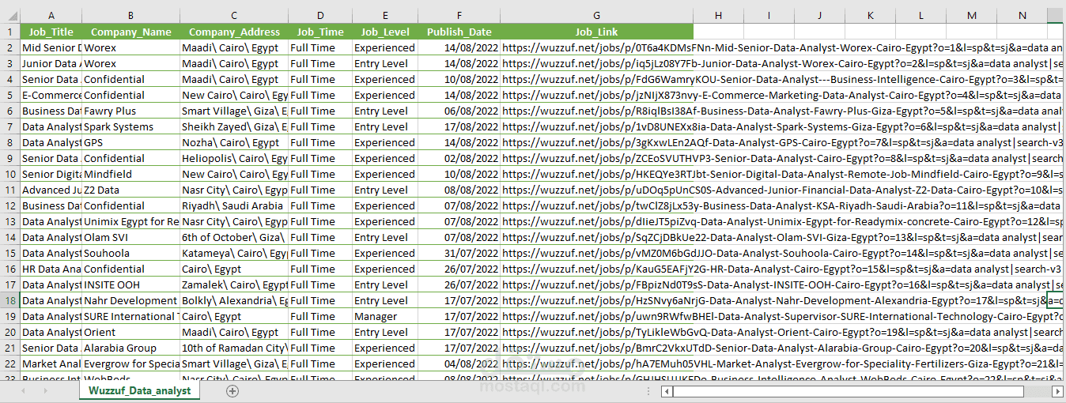1066x403 pixels.
Task: Select column C header
Action: 234,16
